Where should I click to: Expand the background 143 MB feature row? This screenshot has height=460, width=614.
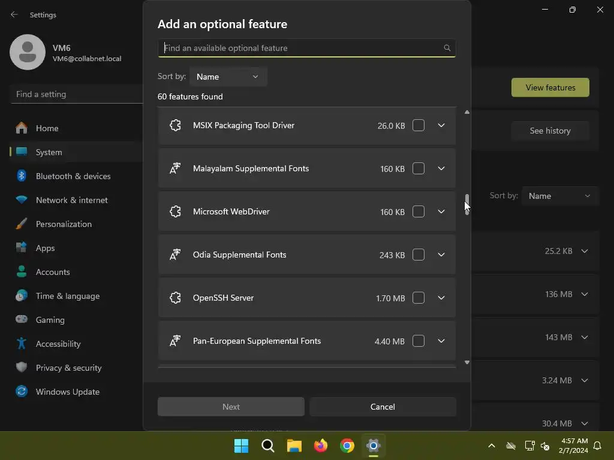(x=584, y=337)
